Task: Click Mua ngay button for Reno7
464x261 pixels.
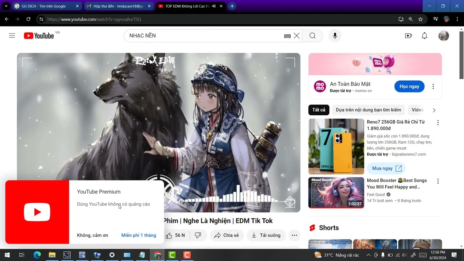Action: pos(386,168)
